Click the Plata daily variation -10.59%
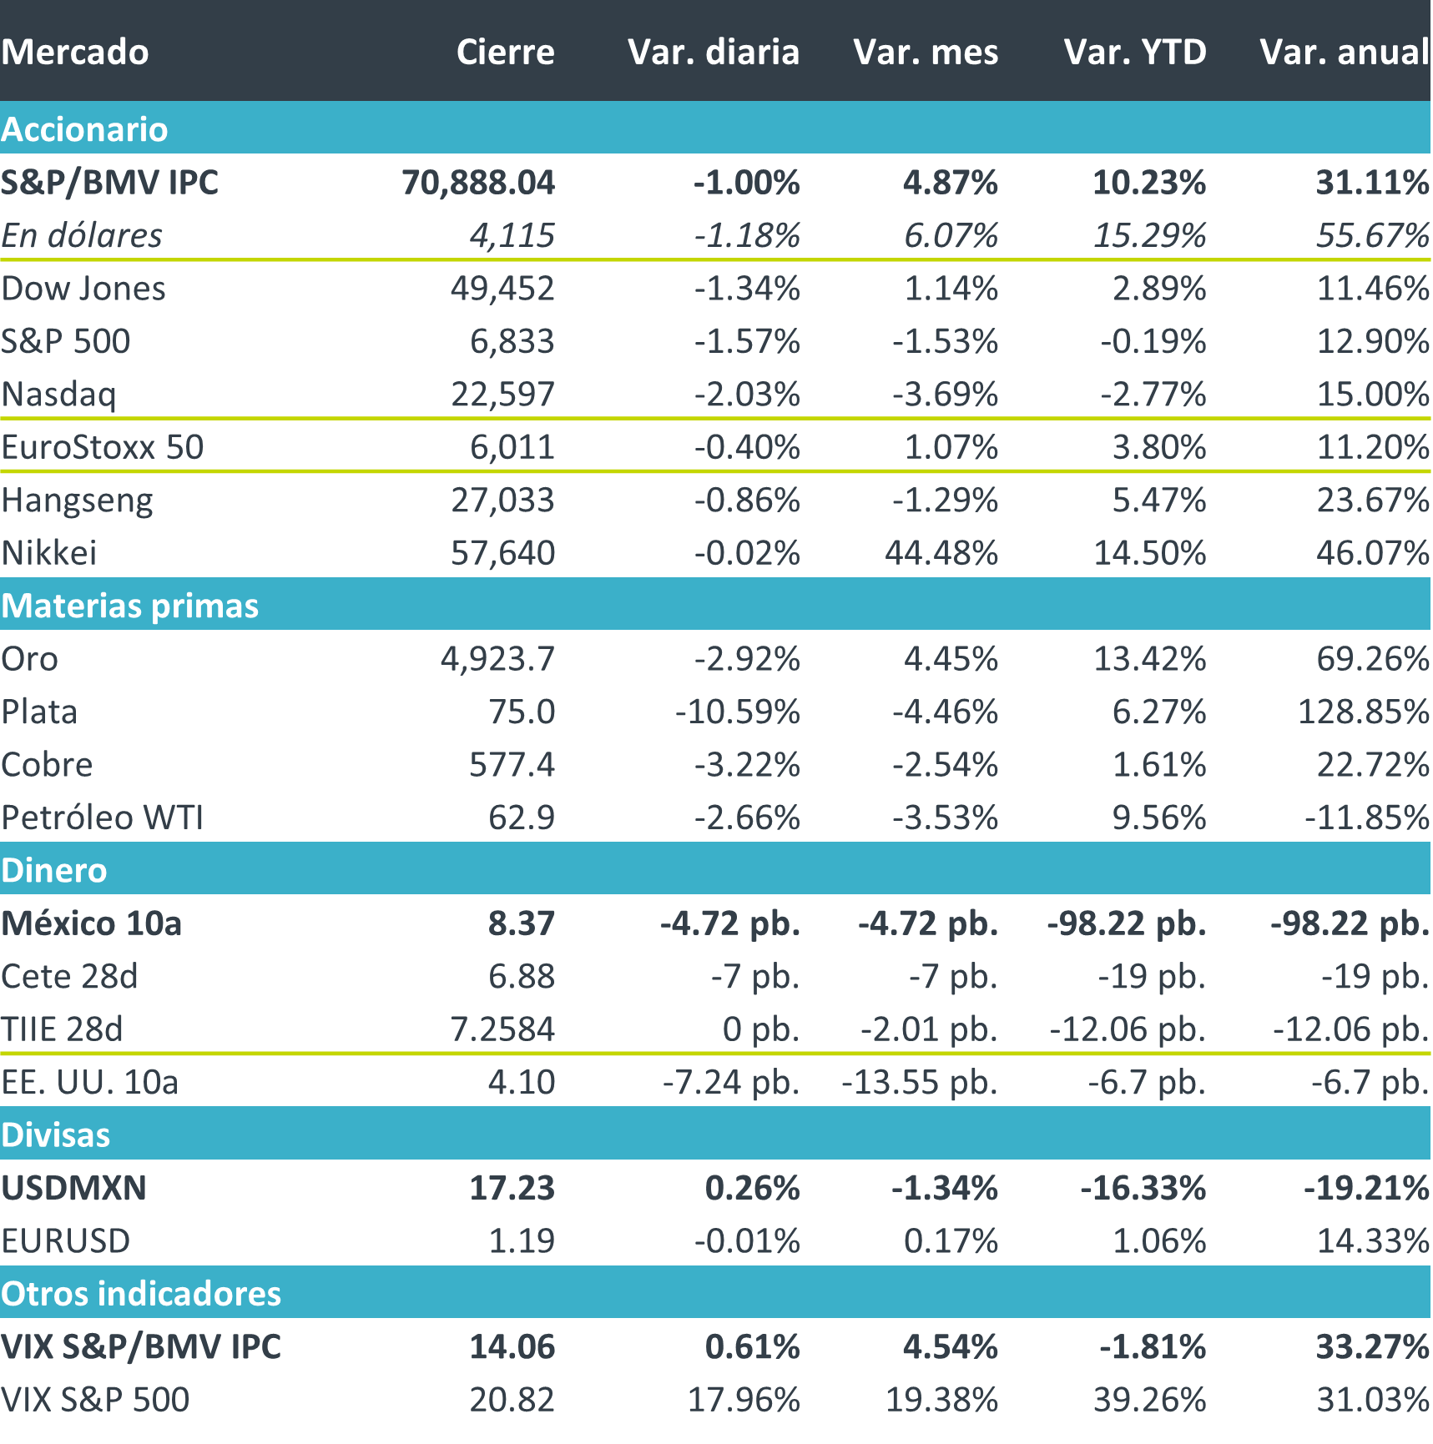 (x=737, y=712)
